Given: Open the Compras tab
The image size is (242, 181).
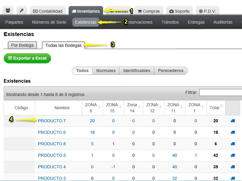Looking at the screenshot, I should tap(149, 11).
